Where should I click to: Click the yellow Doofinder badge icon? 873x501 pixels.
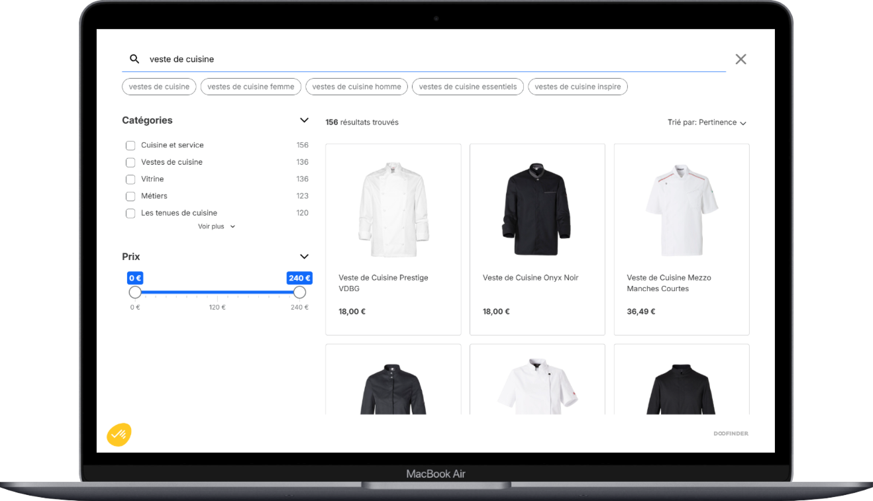click(x=119, y=433)
